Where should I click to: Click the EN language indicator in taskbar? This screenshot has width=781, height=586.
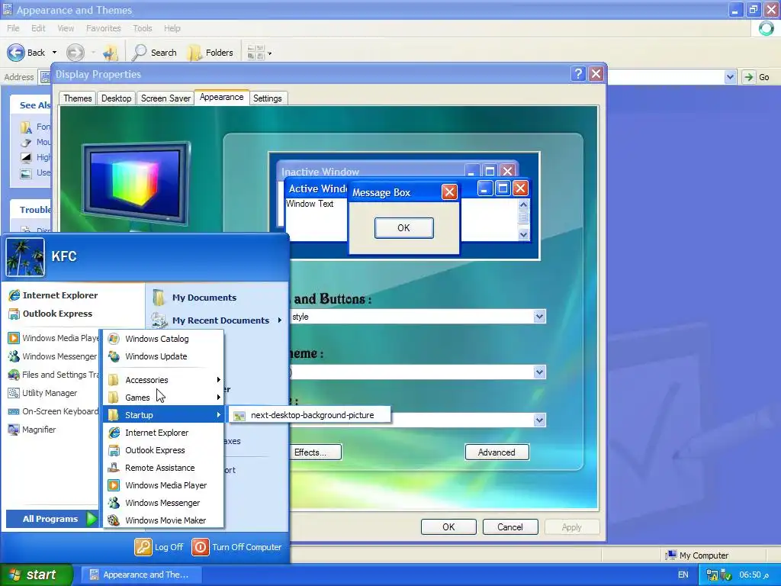click(683, 575)
